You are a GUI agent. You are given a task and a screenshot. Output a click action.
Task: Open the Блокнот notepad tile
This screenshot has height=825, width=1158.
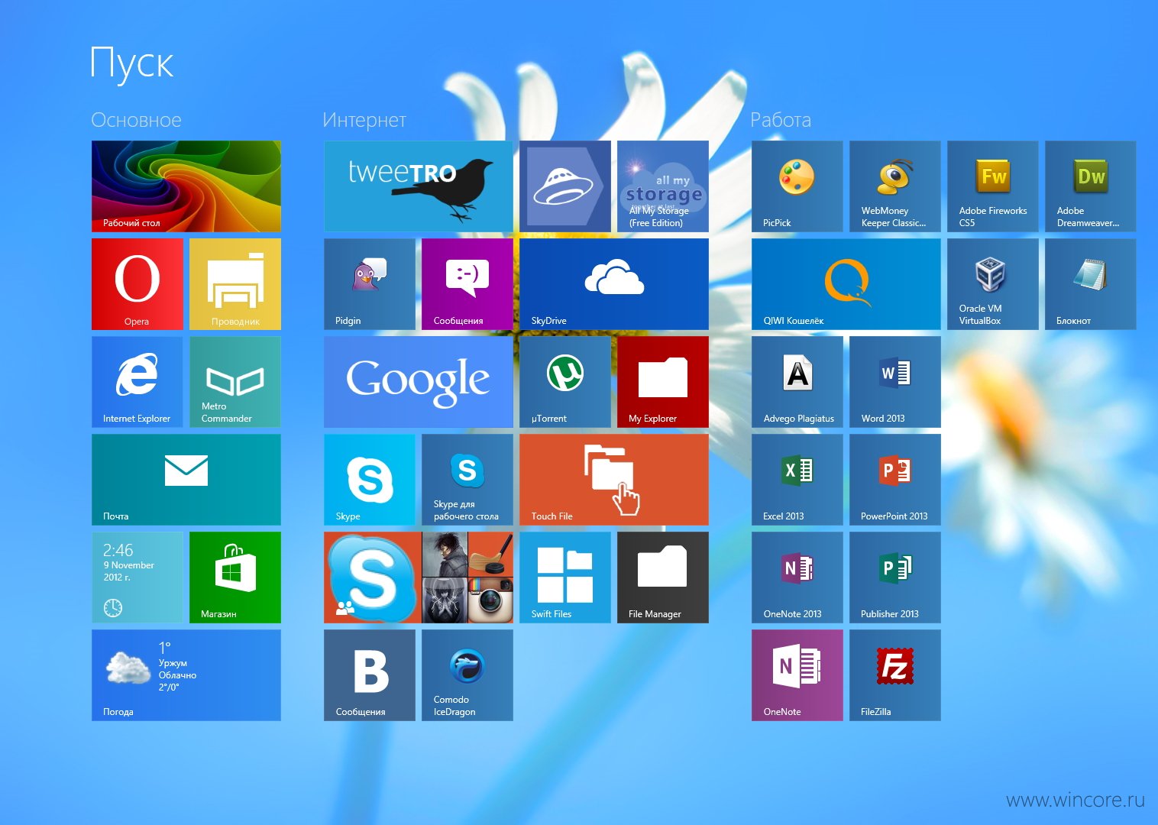point(1091,284)
